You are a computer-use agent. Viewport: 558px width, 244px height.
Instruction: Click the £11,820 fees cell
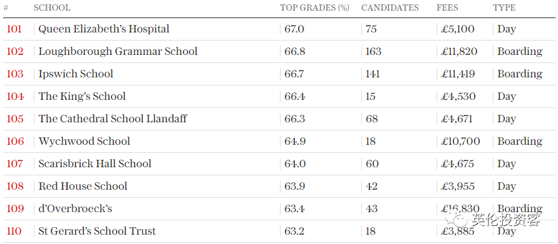[x=459, y=51]
